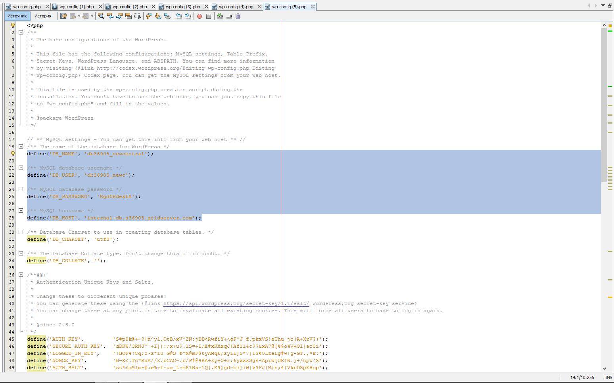
Task: Jump to previous bookmark arrow icon
Action: click(x=149, y=16)
